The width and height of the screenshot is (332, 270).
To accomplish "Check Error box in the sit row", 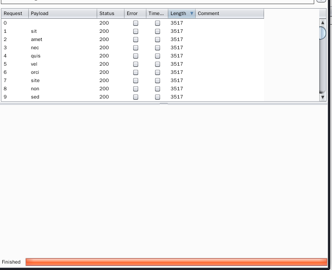I will 135,31.
